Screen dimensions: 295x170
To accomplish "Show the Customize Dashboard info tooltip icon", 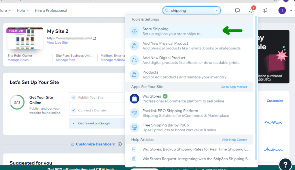I will 120,144.
